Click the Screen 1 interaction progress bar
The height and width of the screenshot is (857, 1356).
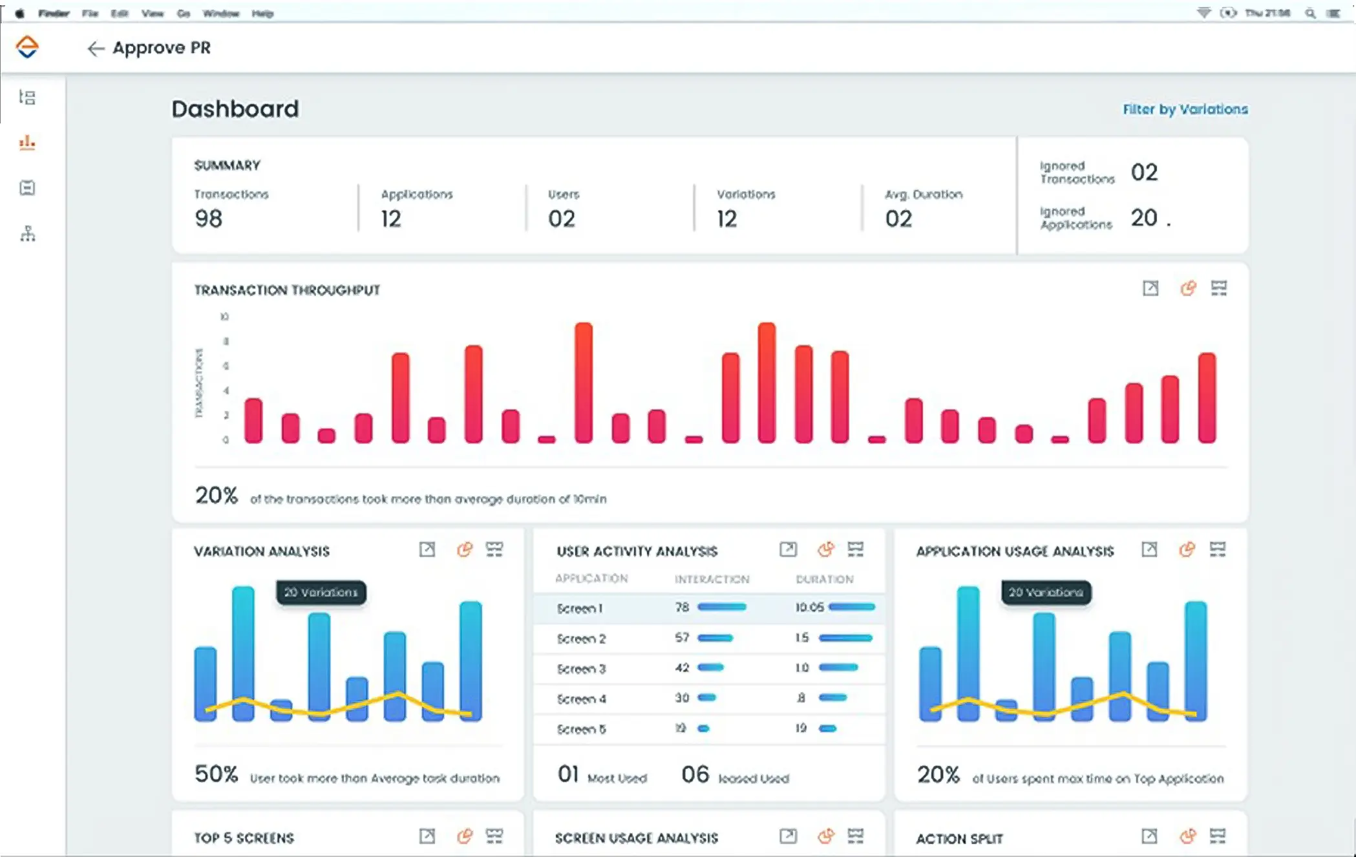[x=722, y=607]
